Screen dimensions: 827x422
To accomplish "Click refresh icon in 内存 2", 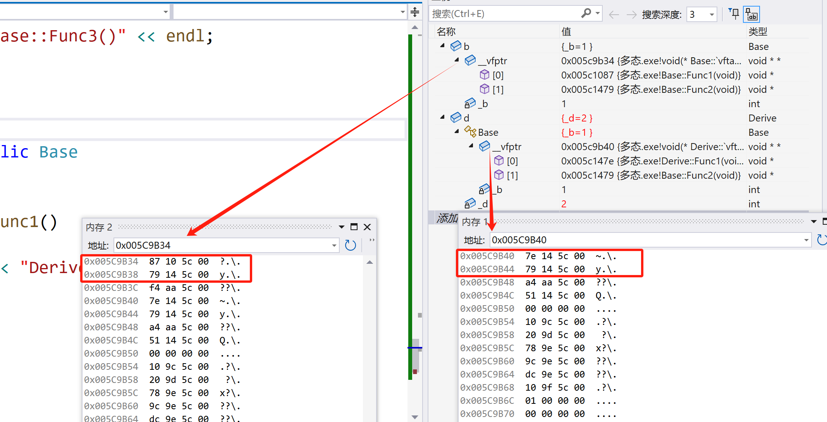I will click(x=350, y=245).
